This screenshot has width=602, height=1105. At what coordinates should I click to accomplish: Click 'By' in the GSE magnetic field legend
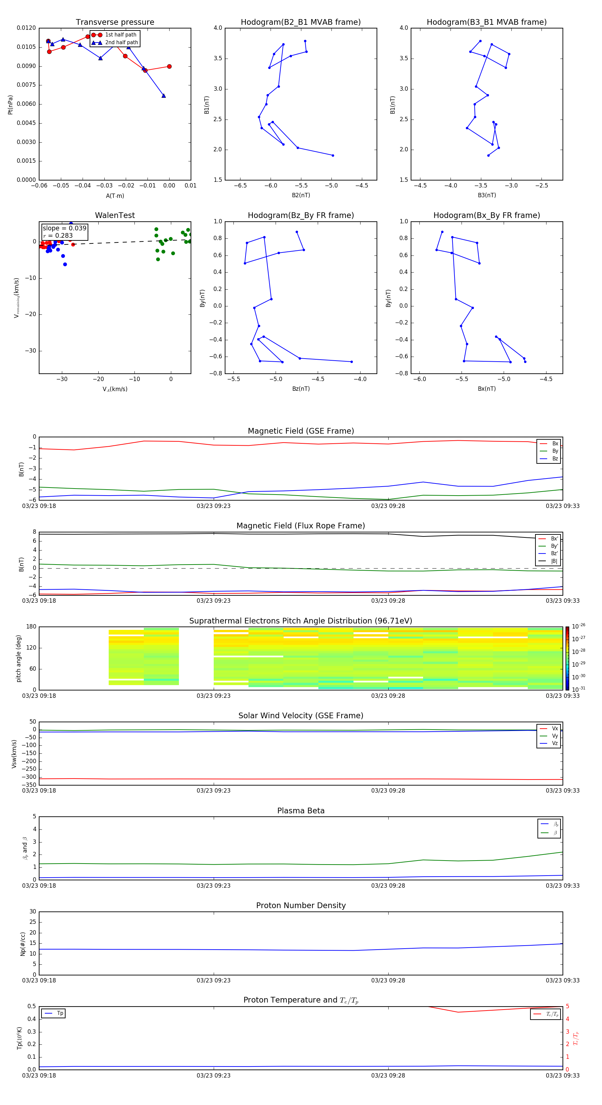click(x=549, y=451)
